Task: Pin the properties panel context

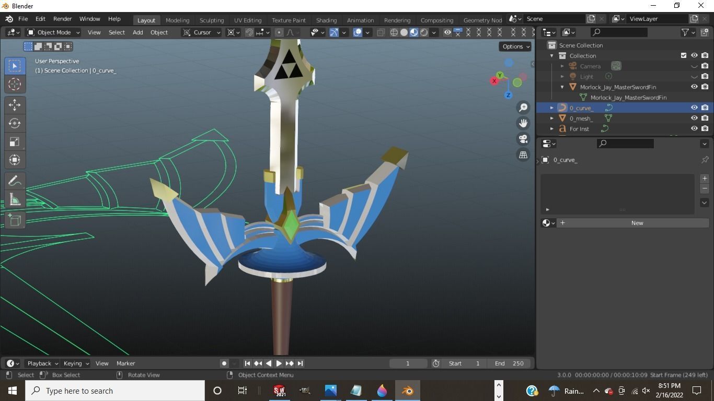Action: tap(705, 160)
